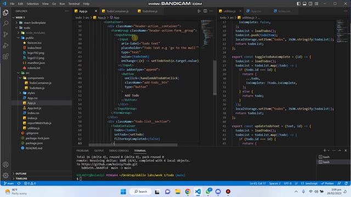
Task: Expand the TIMELINE section
Action: [x=21, y=178]
